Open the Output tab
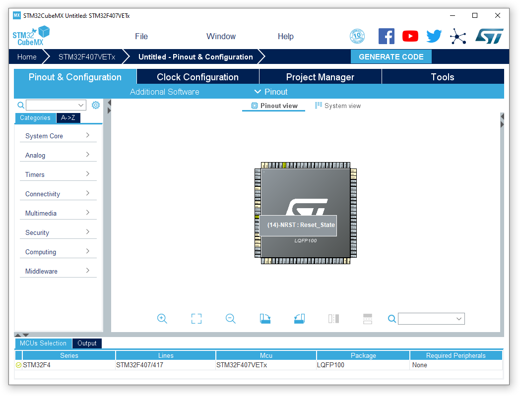The height and width of the screenshot is (396, 520). point(87,343)
